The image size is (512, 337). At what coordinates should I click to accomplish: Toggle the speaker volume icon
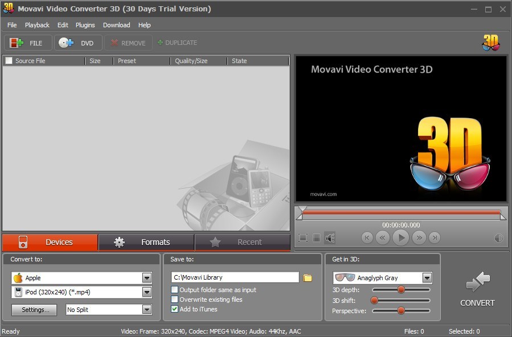330,238
